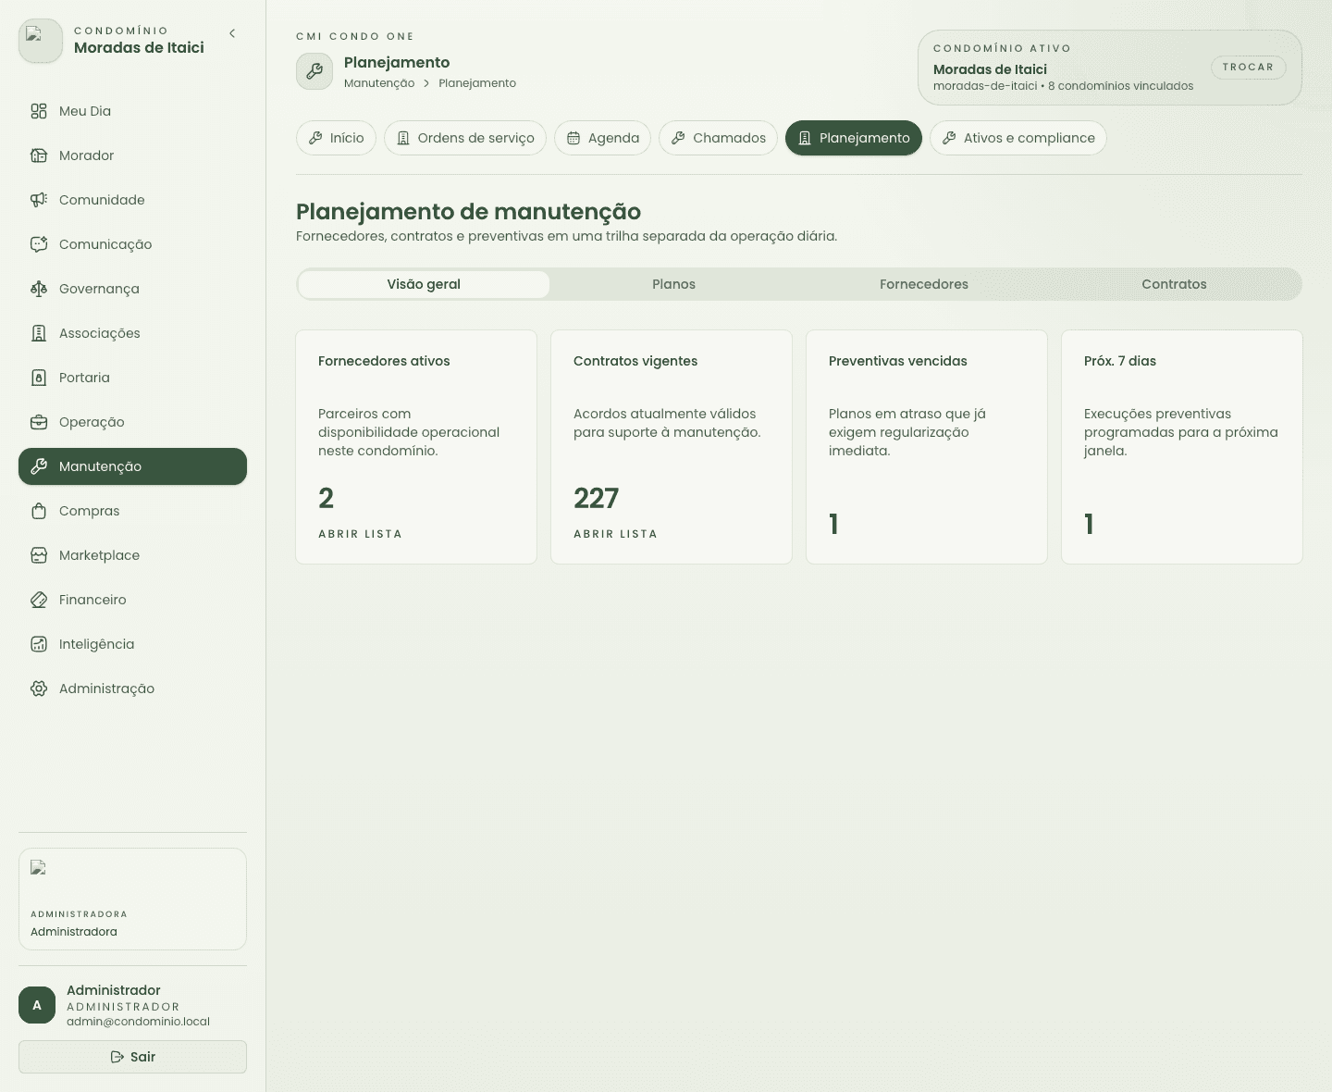
Task: Switch to the Fornecedores tab
Action: tap(924, 284)
